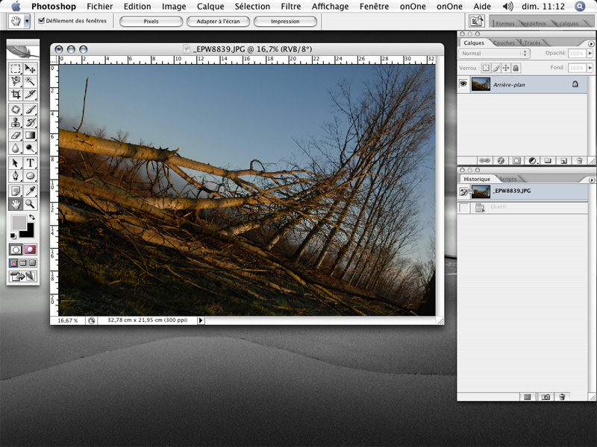The height and width of the screenshot is (447, 597).
Task: Switch to the Scripts tab
Action: 508,179
